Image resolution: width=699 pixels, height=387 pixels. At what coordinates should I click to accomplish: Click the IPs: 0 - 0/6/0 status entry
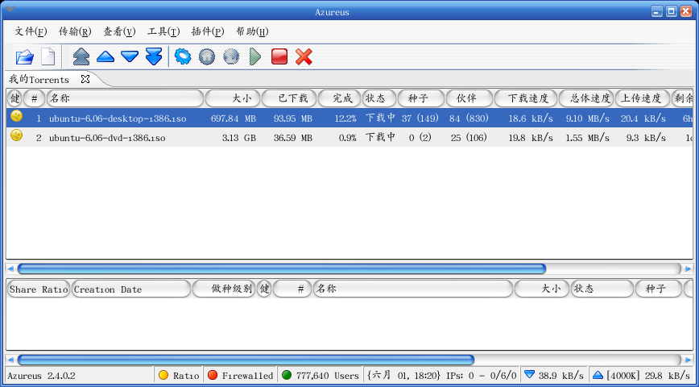(482, 376)
